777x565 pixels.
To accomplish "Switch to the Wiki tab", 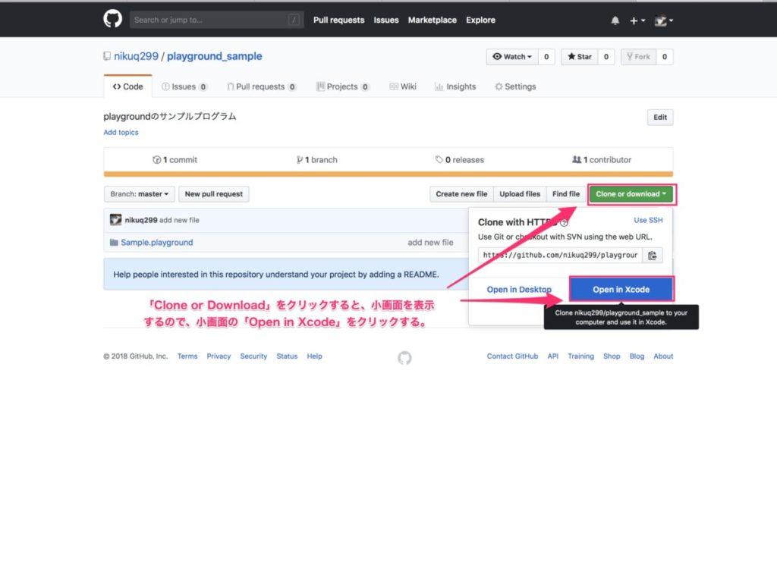I will pos(402,86).
